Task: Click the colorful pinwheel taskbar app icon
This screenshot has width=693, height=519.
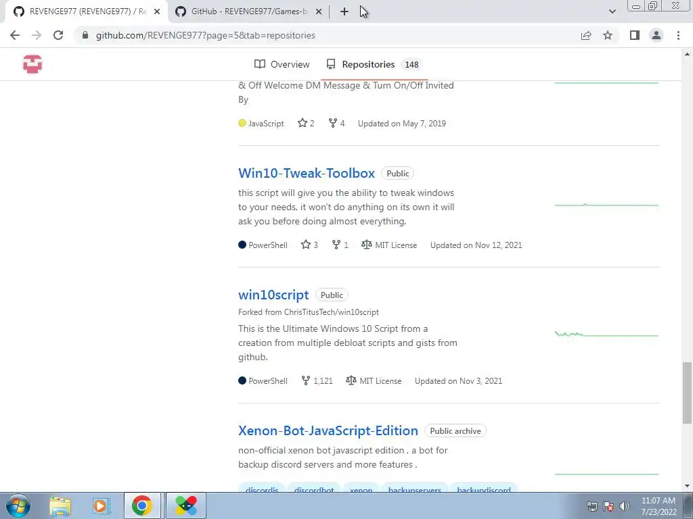Action: pyautogui.click(x=186, y=505)
